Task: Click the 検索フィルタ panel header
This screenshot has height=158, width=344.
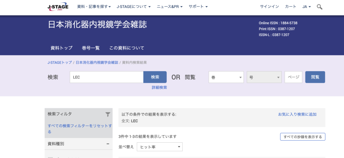Action: tap(79, 114)
